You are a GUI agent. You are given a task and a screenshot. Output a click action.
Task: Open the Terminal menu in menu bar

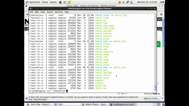tap(58, 12)
